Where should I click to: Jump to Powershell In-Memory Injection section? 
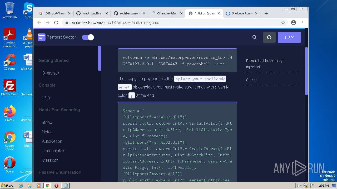pyautogui.click(x=264, y=64)
